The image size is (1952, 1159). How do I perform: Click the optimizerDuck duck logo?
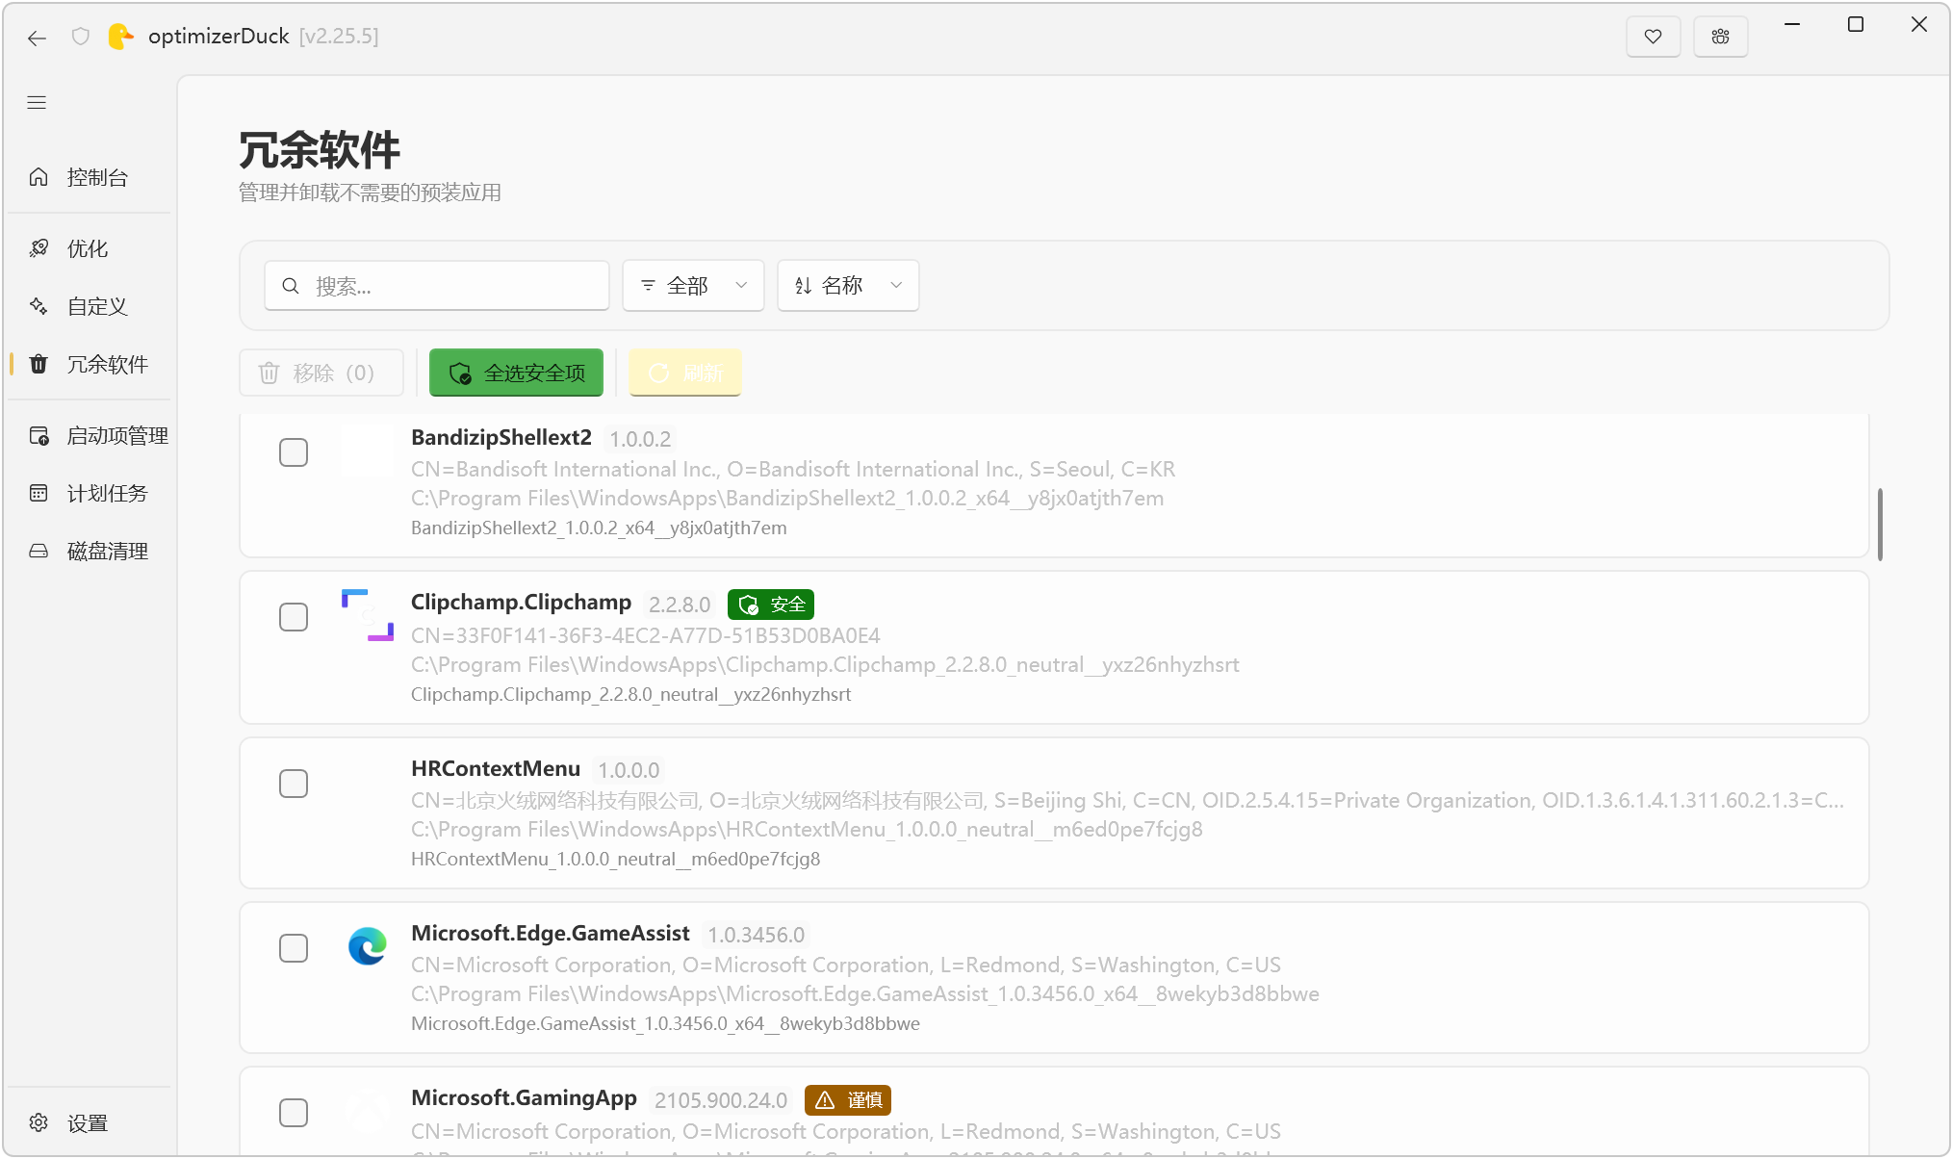120,37
